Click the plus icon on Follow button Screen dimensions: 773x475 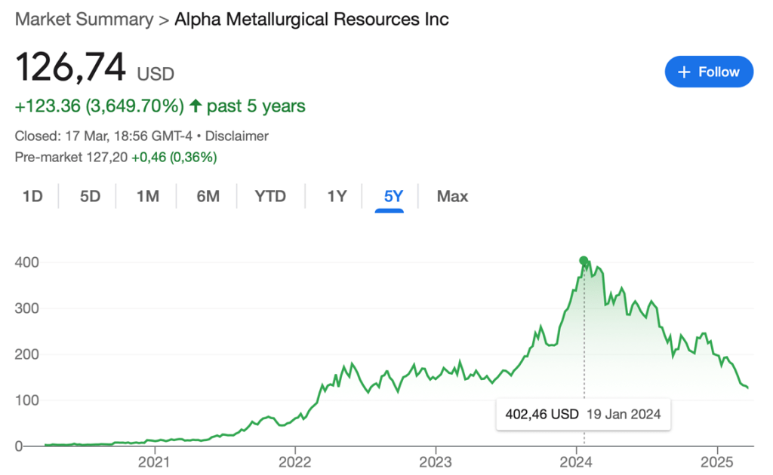tap(685, 72)
